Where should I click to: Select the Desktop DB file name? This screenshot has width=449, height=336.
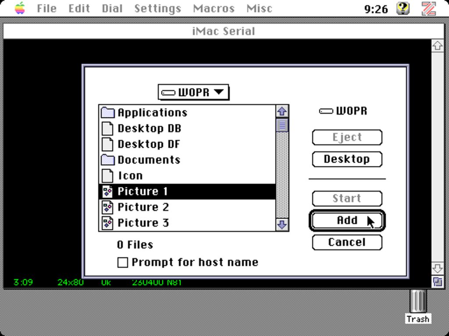tap(150, 128)
